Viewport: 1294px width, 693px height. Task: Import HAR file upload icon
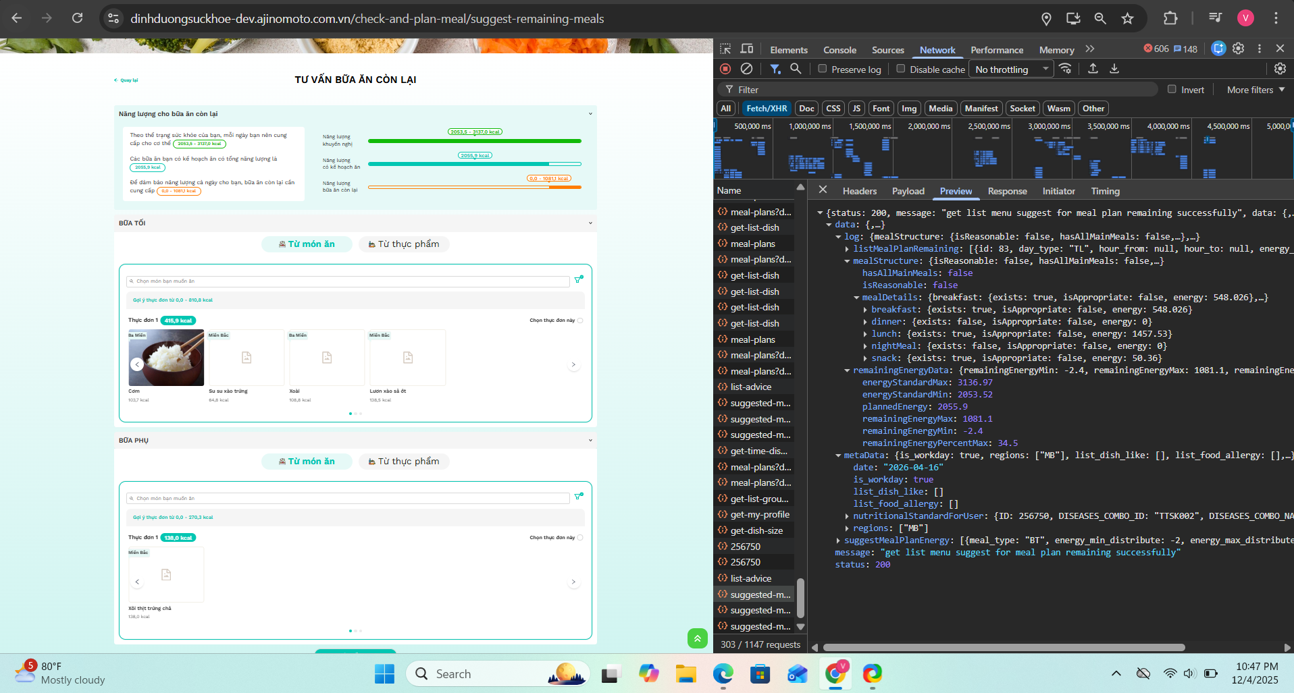coord(1093,69)
